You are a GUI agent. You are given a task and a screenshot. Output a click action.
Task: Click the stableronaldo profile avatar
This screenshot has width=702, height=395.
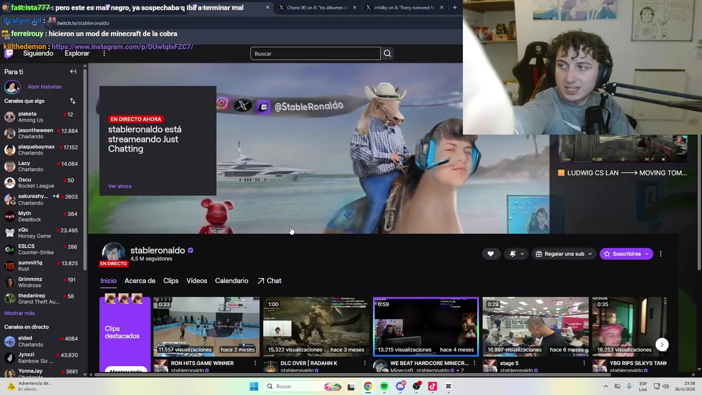tap(113, 253)
